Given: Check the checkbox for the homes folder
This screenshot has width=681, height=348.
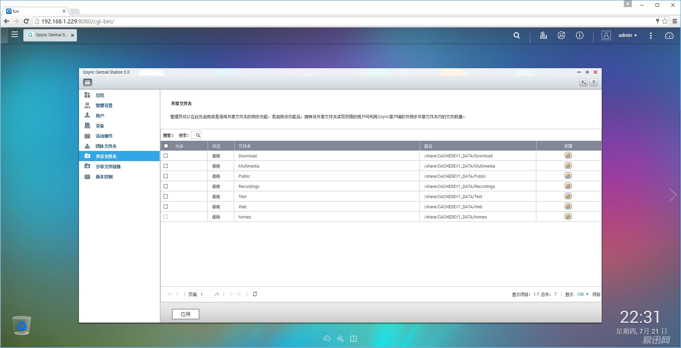Looking at the screenshot, I should point(166,216).
